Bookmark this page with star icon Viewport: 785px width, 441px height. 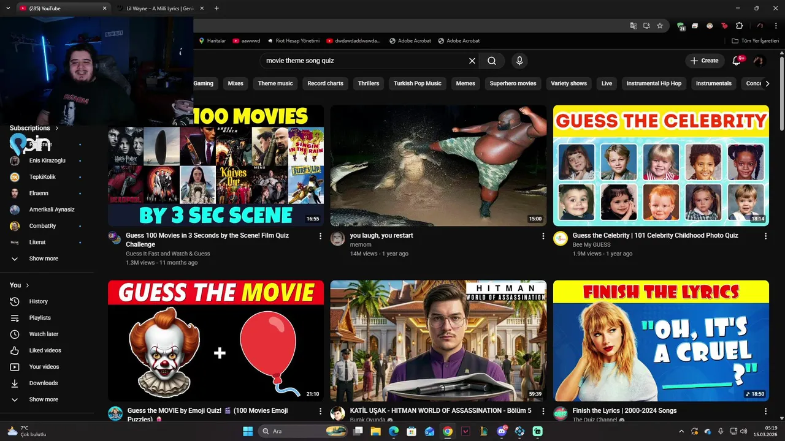click(x=660, y=26)
